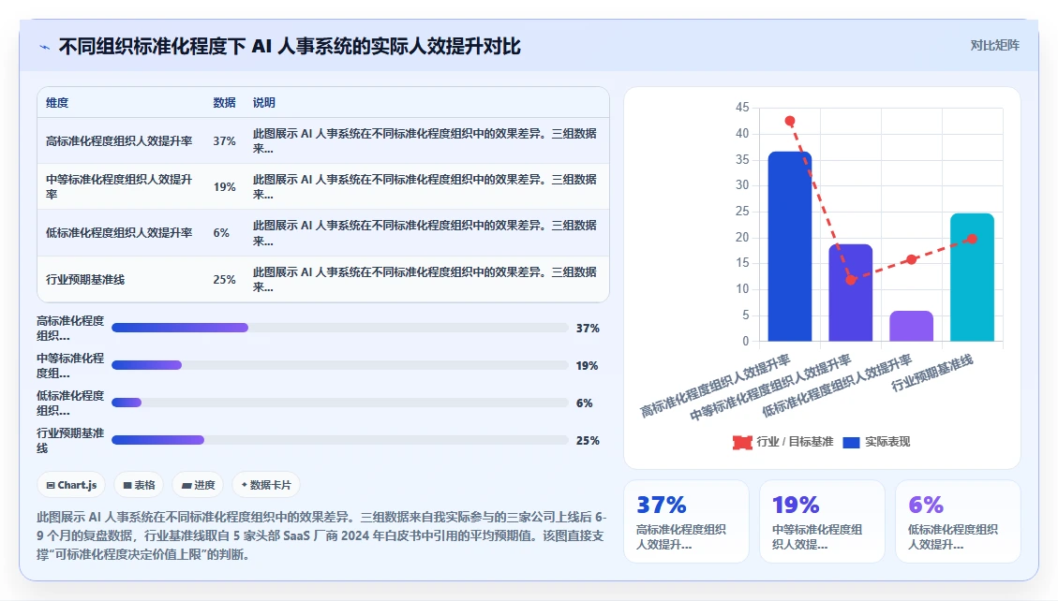This screenshot has width=1058, height=601.
Task: Click the 对比矩阵 label in header
Action: pyautogui.click(x=994, y=45)
